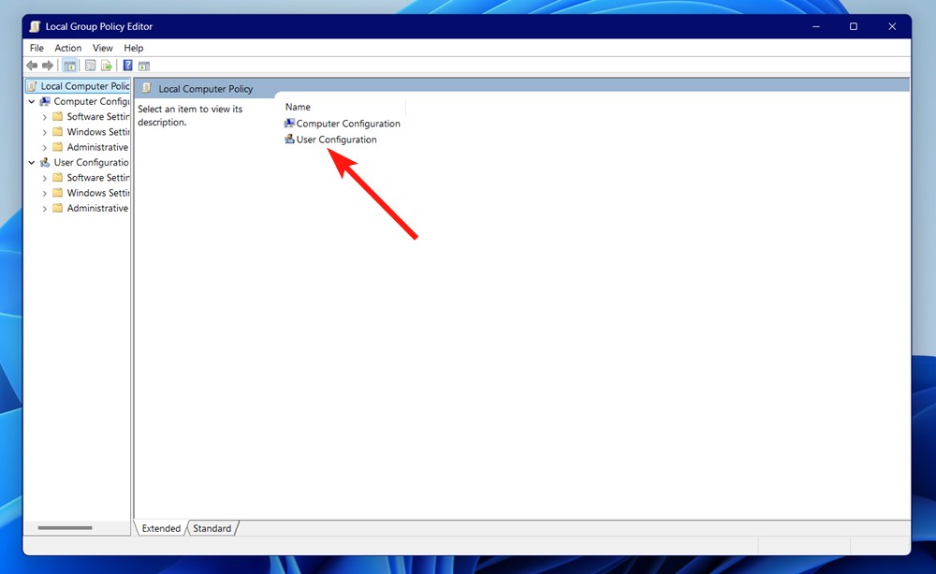Collapse User Configuration tree node
This screenshot has width=936, height=574.
click(x=32, y=163)
